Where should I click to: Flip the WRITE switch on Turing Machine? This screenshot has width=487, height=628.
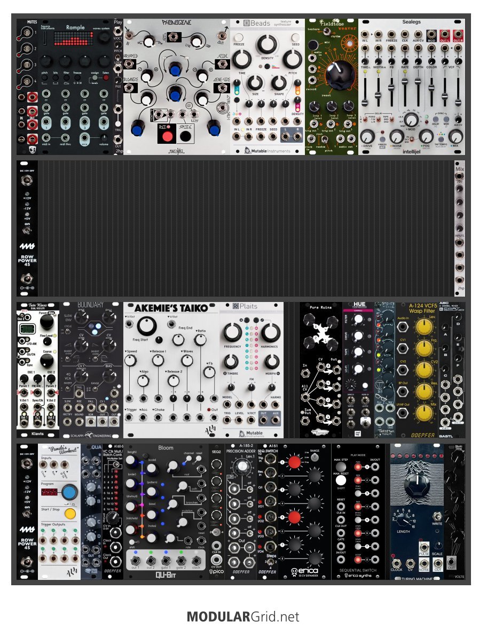437,516
